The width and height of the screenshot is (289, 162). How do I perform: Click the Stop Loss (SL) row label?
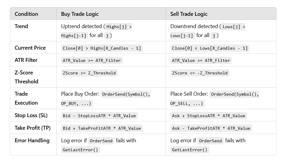coord(31,115)
